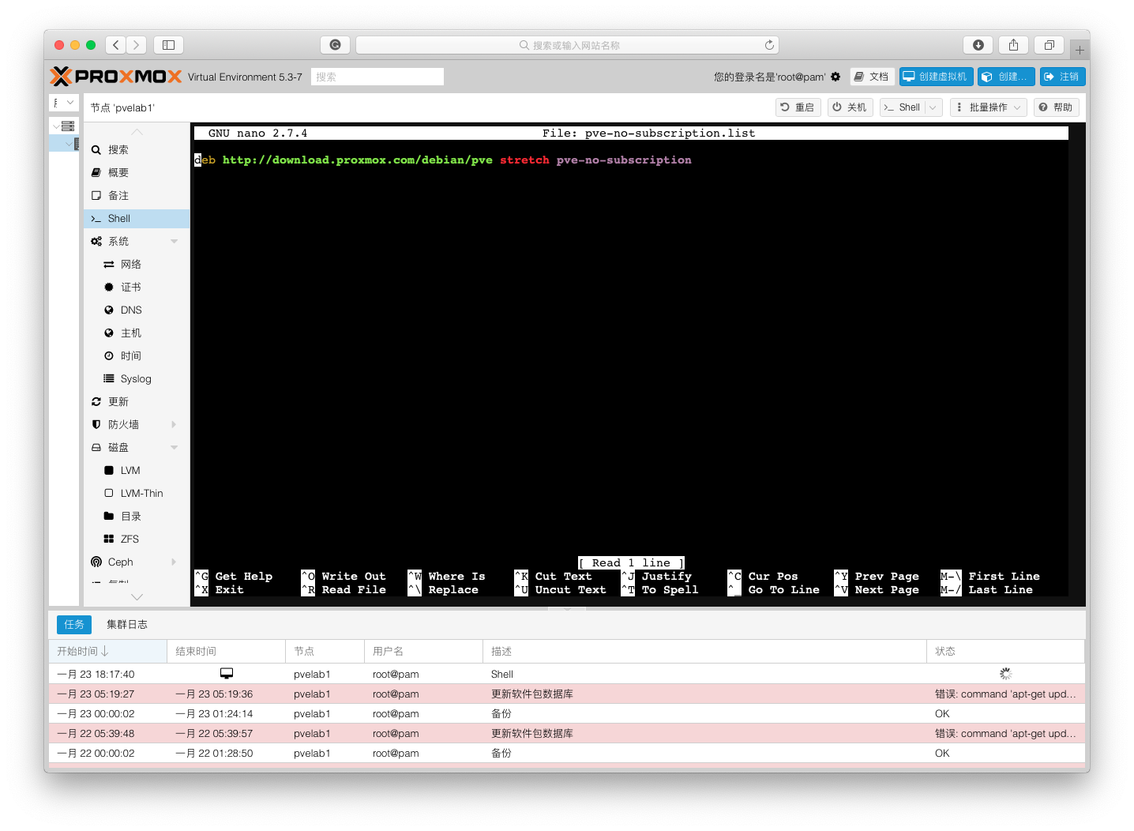Expand the Ceph submenu arrow
The height and width of the screenshot is (831, 1134).
[175, 562]
